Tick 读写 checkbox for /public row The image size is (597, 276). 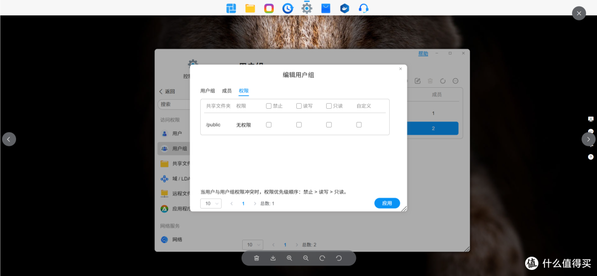click(x=299, y=125)
